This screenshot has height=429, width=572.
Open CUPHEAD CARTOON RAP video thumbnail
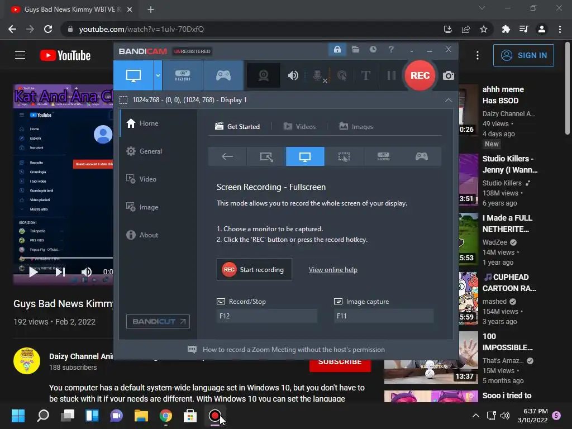click(469, 298)
